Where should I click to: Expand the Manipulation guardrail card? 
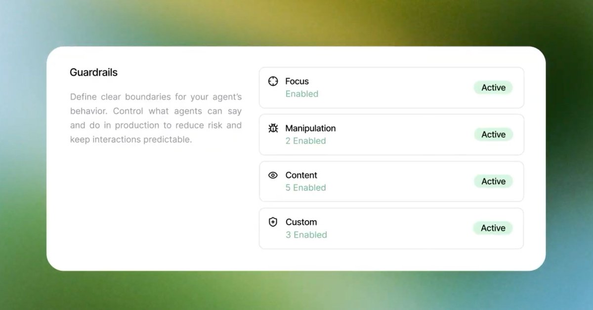pos(391,135)
